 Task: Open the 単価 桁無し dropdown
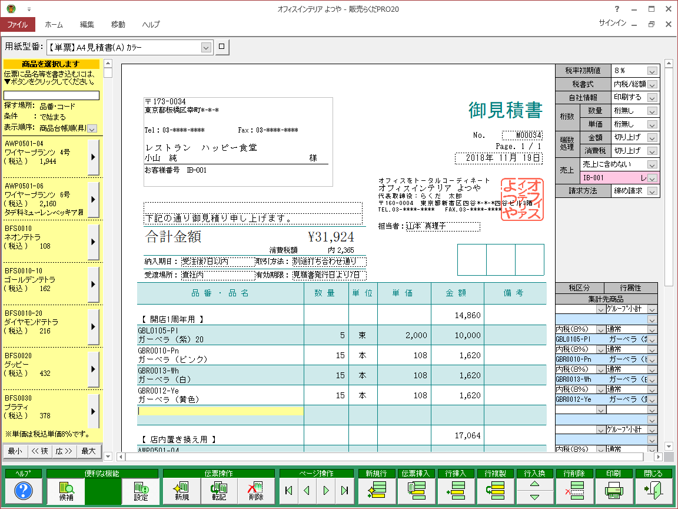point(652,125)
